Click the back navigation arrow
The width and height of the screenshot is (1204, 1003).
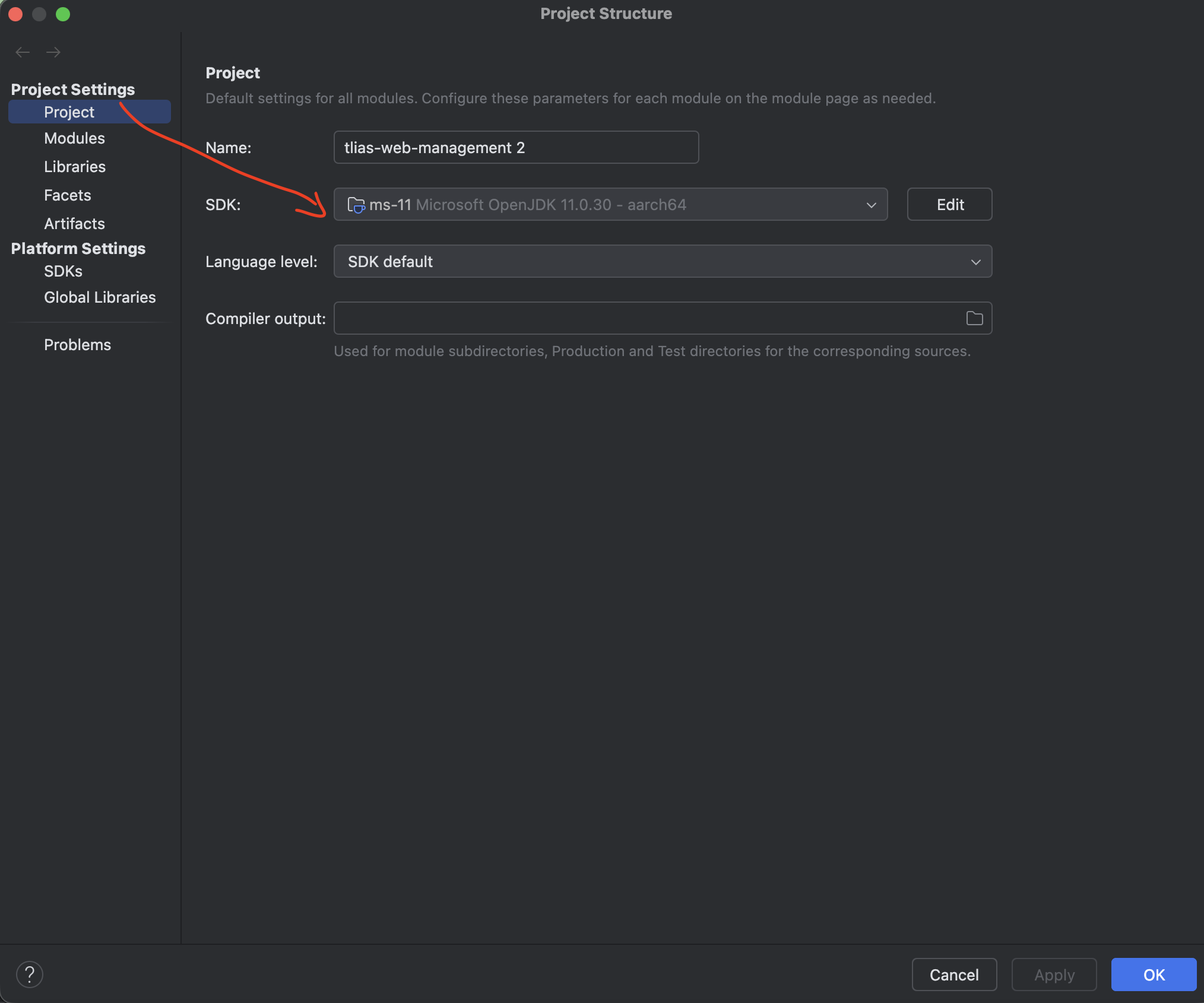click(x=23, y=52)
